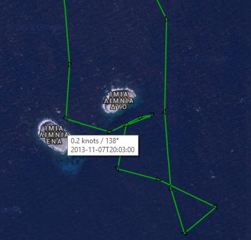This screenshot has width=251, height=240.
Task: Click the turquoise shallow water patch south of ΕΝΑ
Action: pyautogui.click(x=70, y=165)
